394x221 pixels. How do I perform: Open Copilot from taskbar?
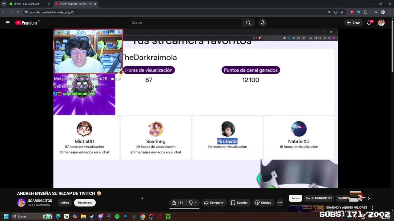coord(75,217)
